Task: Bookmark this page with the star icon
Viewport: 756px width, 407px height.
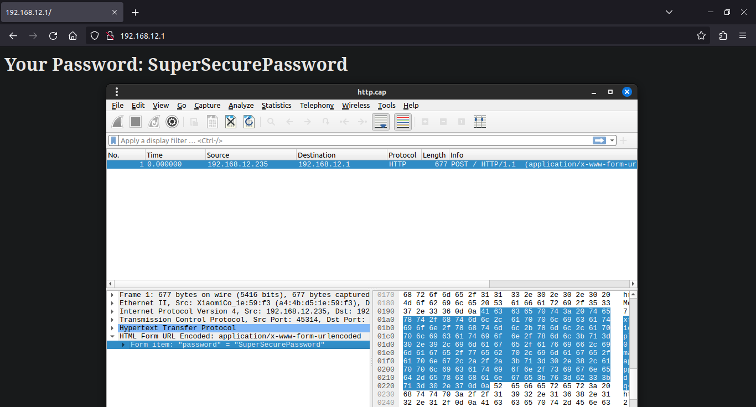Action: click(x=701, y=36)
